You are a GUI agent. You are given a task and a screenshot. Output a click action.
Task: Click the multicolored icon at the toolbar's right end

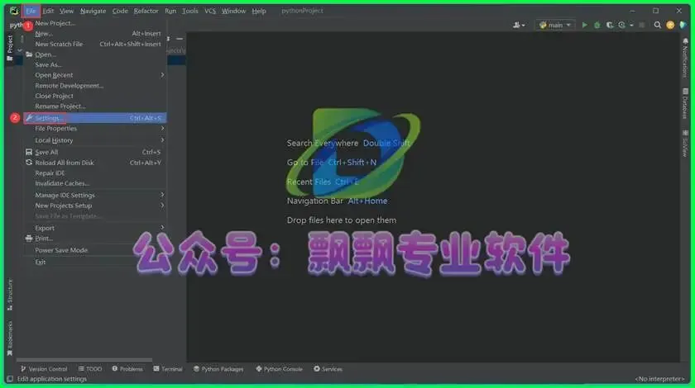pos(683,26)
